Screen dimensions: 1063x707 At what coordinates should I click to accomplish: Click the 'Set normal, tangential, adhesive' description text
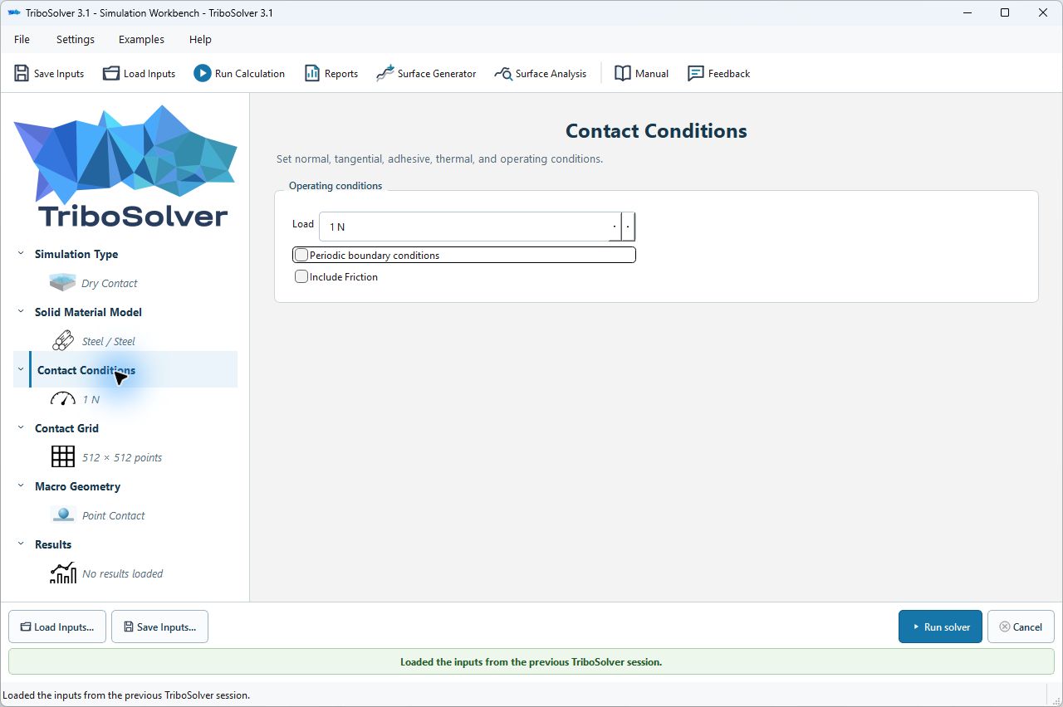pyautogui.click(x=439, y=158)
